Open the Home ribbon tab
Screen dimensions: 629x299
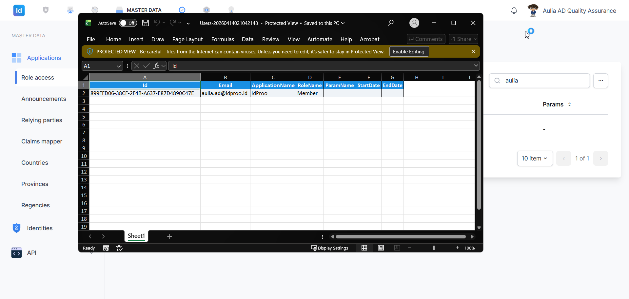(113, 39)
